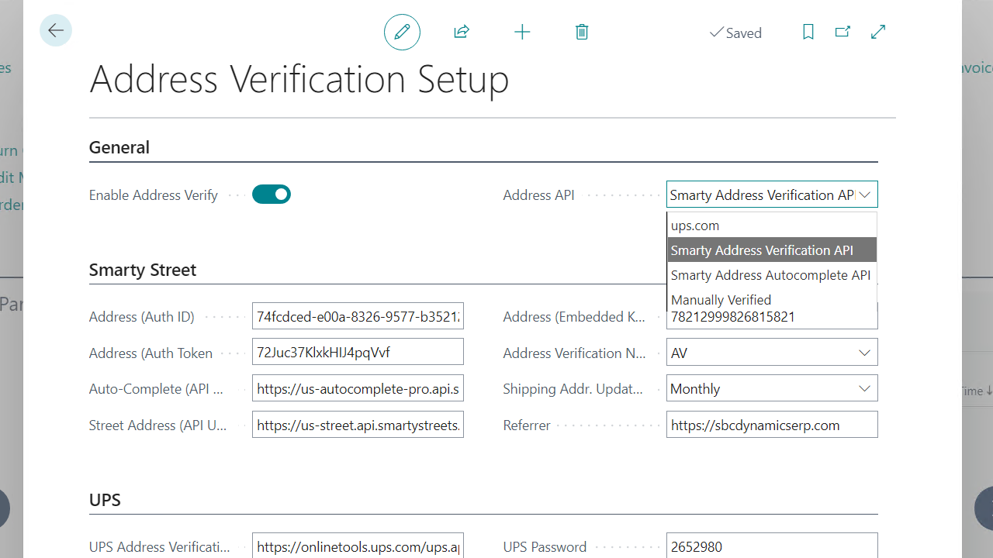Screen dimensions: 993x558
Task: Click the Saved status indicator
Action: pos(735,33)
